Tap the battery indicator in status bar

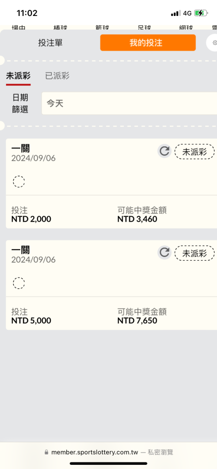click(x=201, y=13)
